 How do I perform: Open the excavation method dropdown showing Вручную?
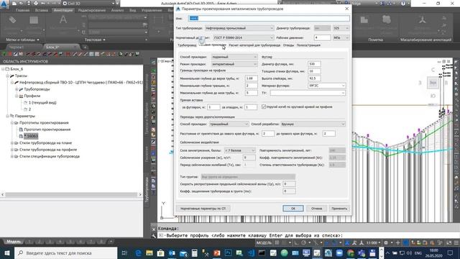pos(313,124)
